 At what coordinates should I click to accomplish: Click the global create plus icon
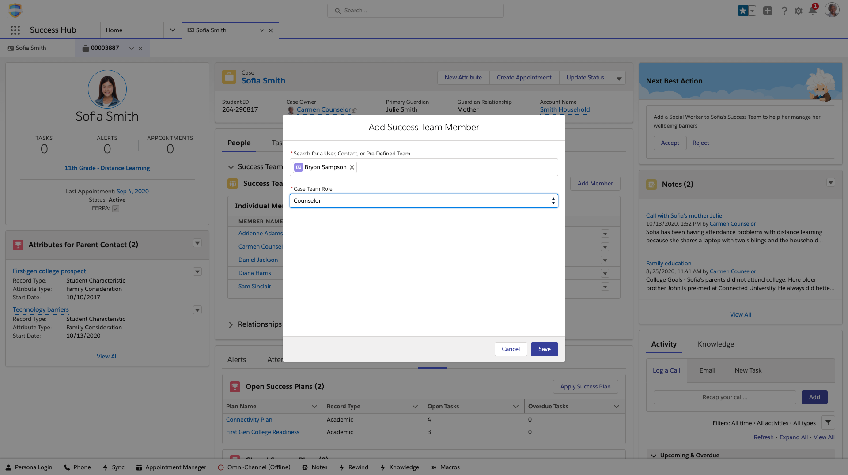click(x=768, y=11)
